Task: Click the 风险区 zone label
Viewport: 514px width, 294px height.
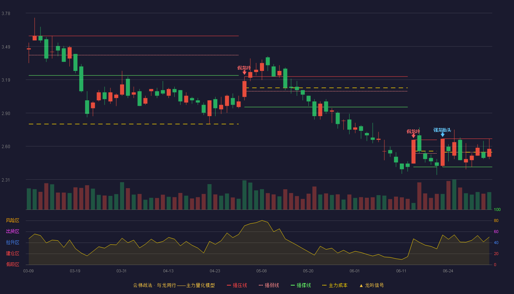Action: (12, 220)
